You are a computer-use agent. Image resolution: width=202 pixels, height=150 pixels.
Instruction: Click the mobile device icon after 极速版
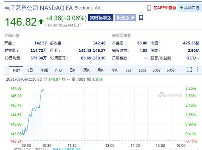pos(141,18)
